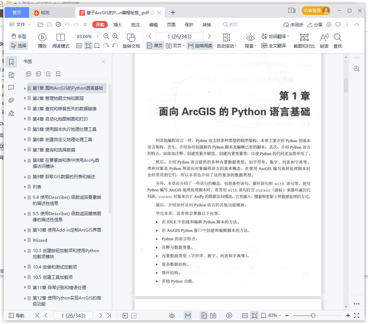Set the actual size 1:1 view in the toolbar
Image resolution: width=368 pixels, height=324 pixels.
point(79,46)
